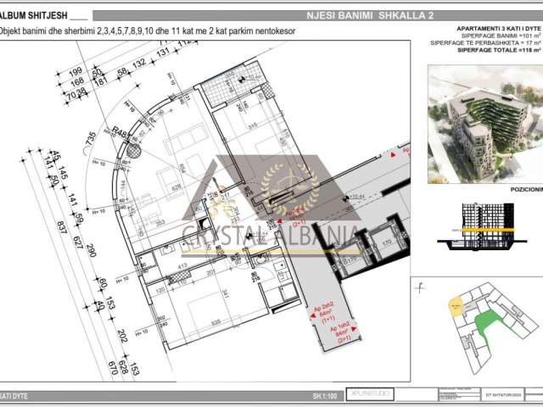543x407 pixels.
Task: Click the POZICIONIM label
Action: click(526, 190)
